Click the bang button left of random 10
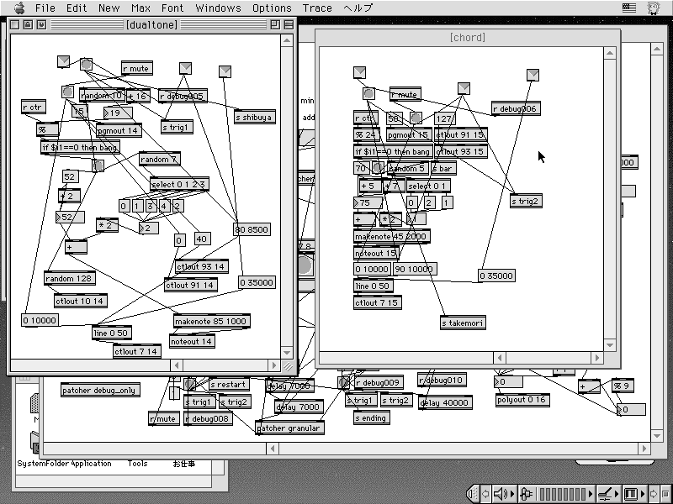Image resolution: width=673 pixels, height=504 pixels. (67, 92)
